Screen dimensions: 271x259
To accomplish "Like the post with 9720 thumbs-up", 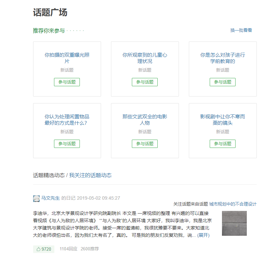I will (x=44, y=249).
